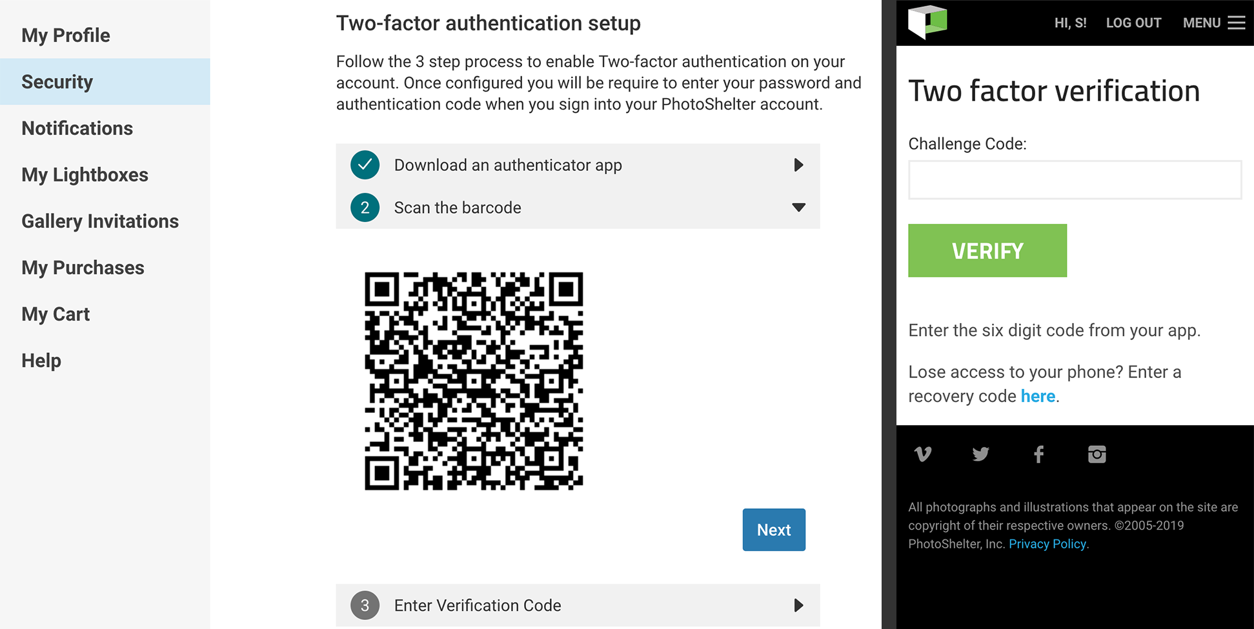Open the recovery code here link

tap(1037, 395)
